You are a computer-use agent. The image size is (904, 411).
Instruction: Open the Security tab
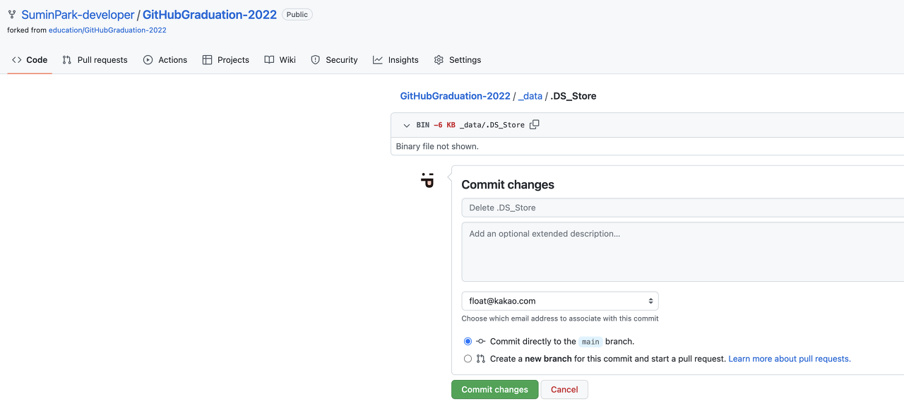pos(335,60)
